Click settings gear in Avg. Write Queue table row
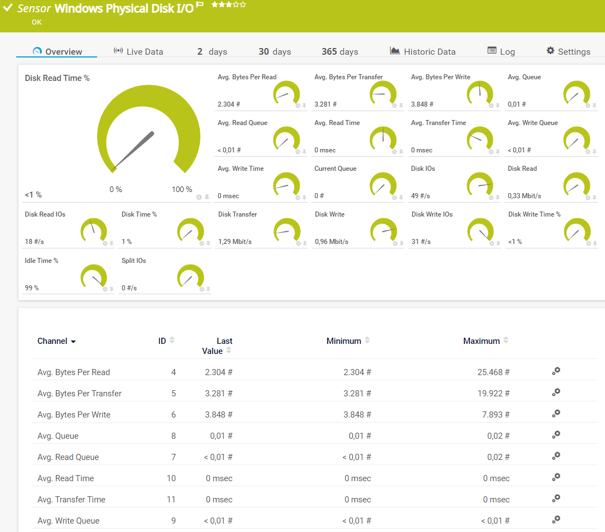Image resolution: width=605 pixels, height=532 pixels. coord(556,520)
